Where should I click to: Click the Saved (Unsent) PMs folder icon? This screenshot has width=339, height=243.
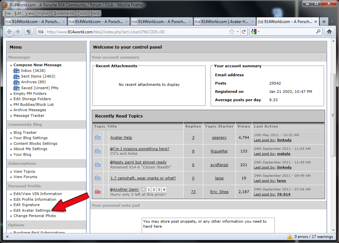pyautogui.click(x=16, y=88)
